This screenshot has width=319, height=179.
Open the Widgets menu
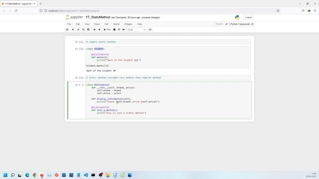tap(128, 24)
